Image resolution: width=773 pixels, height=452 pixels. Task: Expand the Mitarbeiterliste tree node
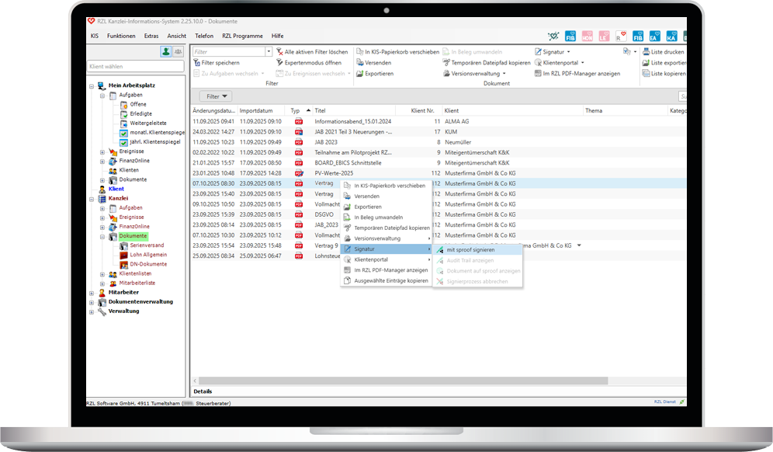click(x=102, y=283)
